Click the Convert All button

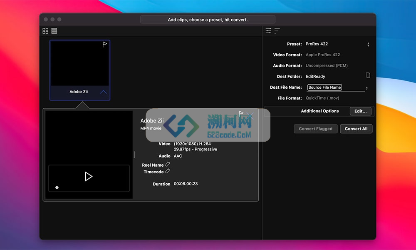tap(356, 129)
